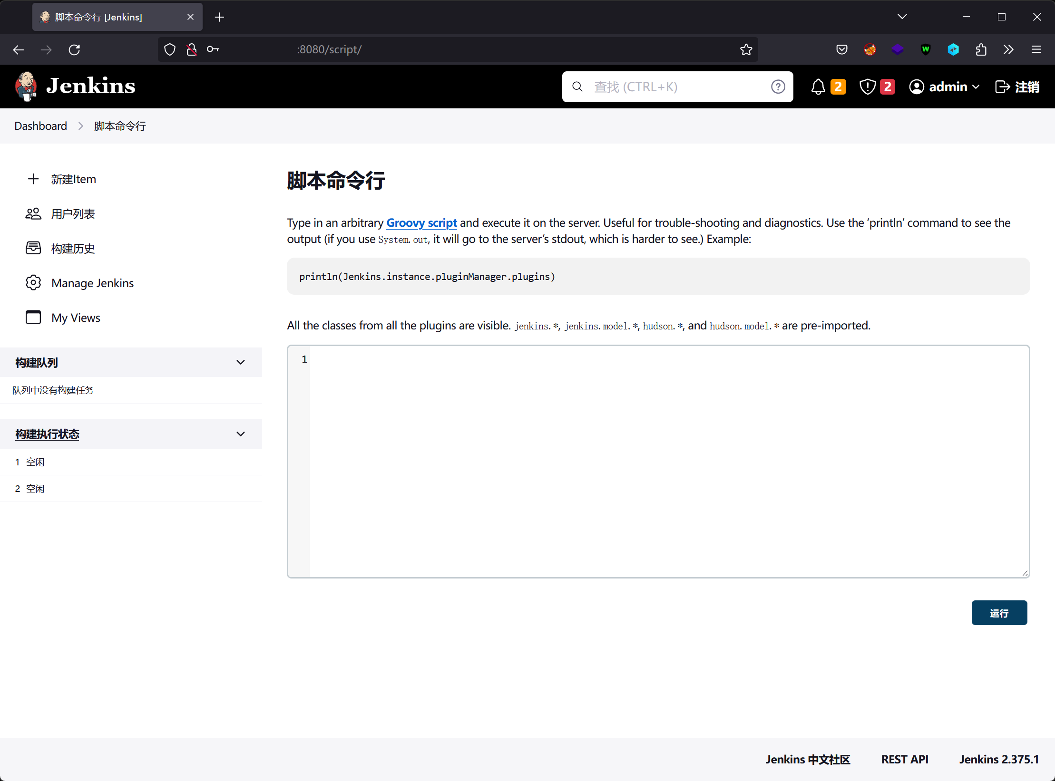
Task: Click the REST API footer link
Action: [x=904, y=759]
